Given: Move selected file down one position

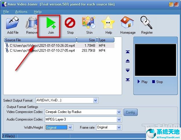Looking at the screenshot, I should [128, 70].
